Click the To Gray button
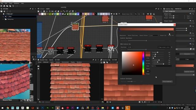 pyautogui.click(x=148, y=63)
